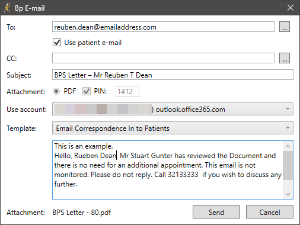300x225 pixels.
Task: Click the message body scrollbar thumb
Action: click(288, 165)
